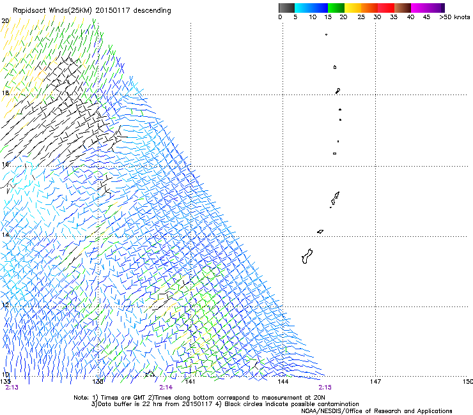This screenshot has width=473, height=415.
Task: Click the '45' legend scale label
Action: 426,17
